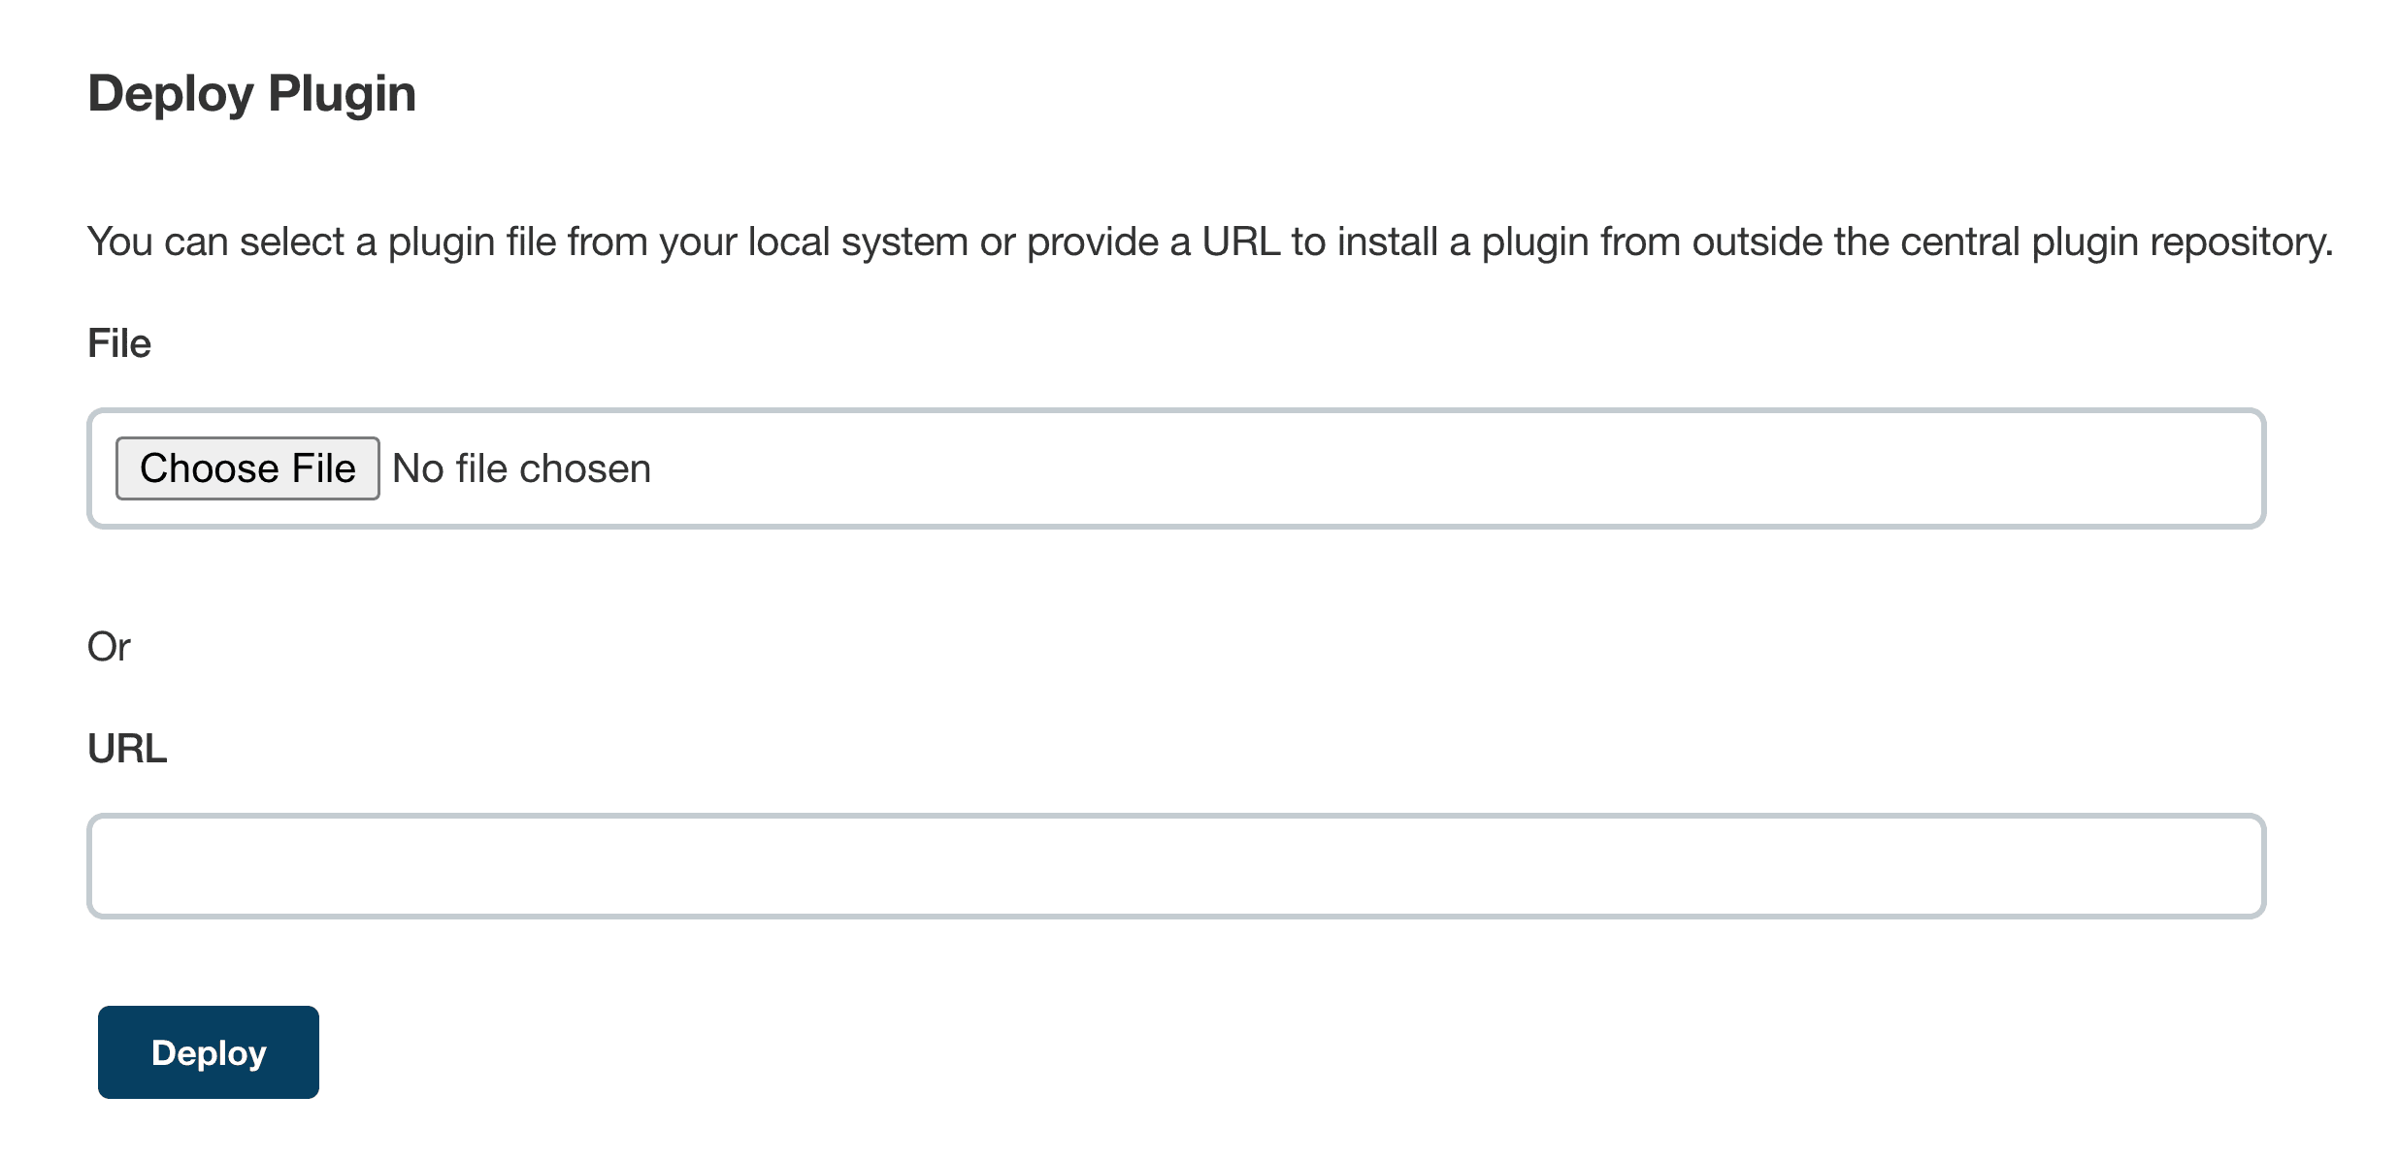Select the File label above the picker
2399x1160 pixels.
[x=118, y=341]
